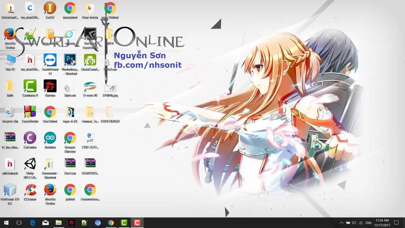Viewport: 405px width, 228px height.
Task: Open the Mail app from taskbar
Action: (x=46, y=223)
